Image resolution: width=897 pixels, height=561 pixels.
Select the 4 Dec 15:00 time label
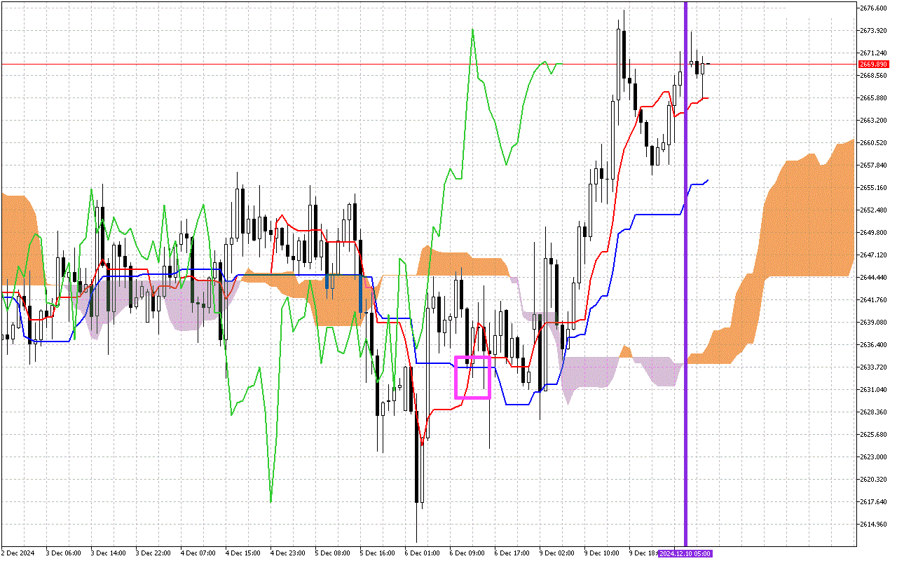click(242, 553)
